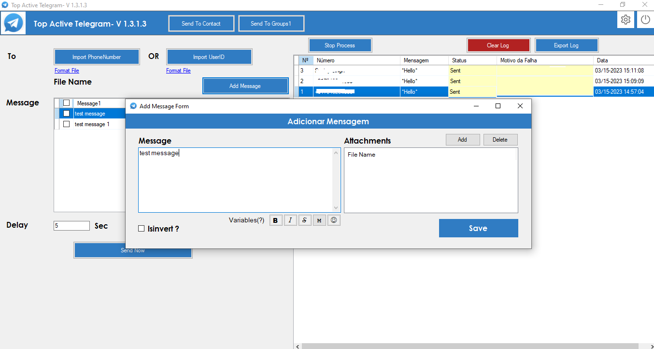This screenshot has width=654, height=349.
Task: Click Import UserID button
Action: (x=209, y=57)
